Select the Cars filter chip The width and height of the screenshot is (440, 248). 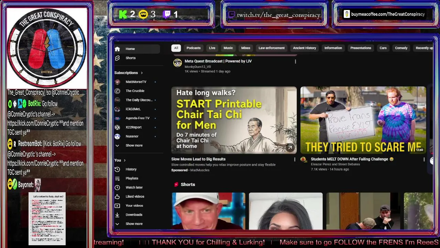click(383, 48)
